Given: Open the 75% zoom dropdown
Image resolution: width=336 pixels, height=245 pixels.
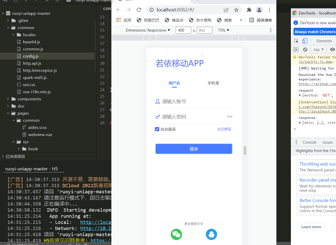Looking at the screenshot, I should 223,30.
